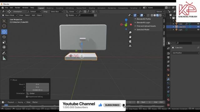Open the Object Mode dropdown

point(10,15)
